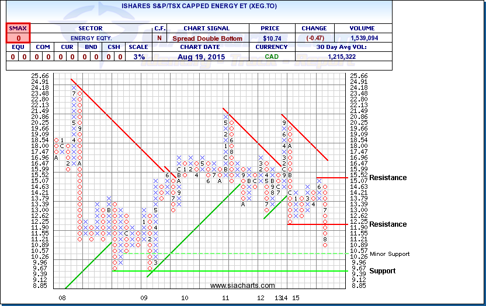Open the www.siacharts.com watermark link

click(242, 286)
